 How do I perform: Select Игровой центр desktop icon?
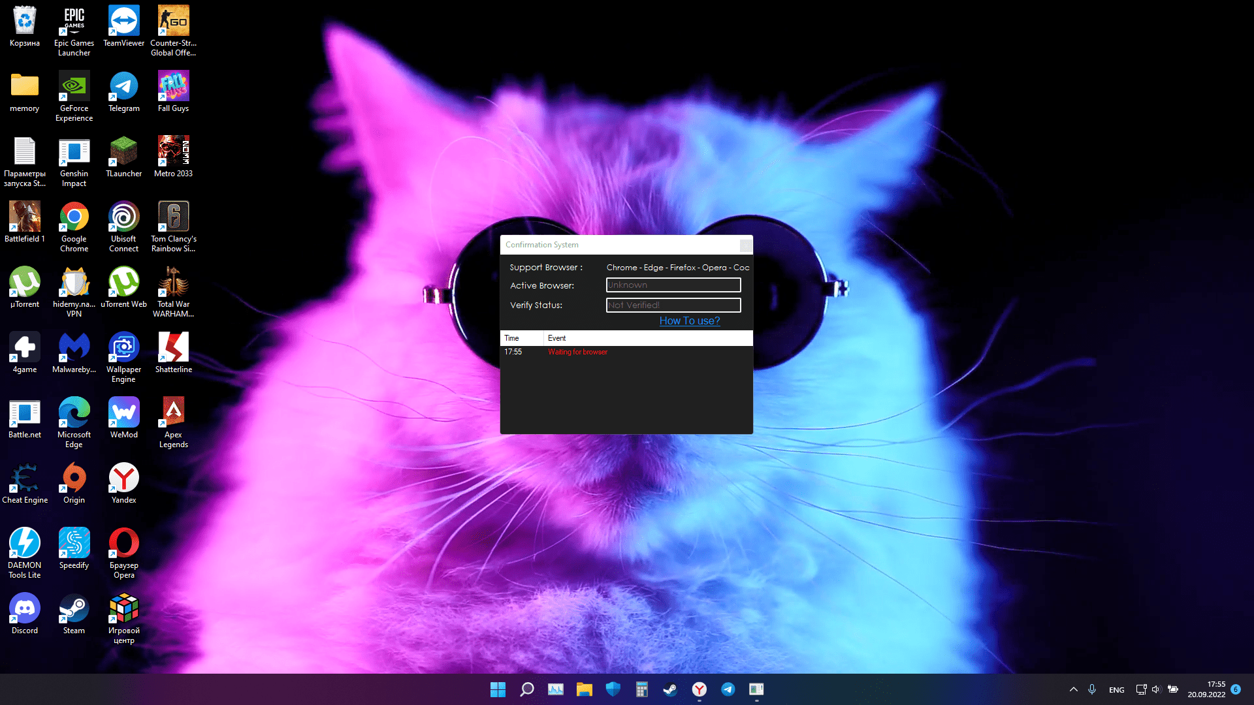(123, 619)
